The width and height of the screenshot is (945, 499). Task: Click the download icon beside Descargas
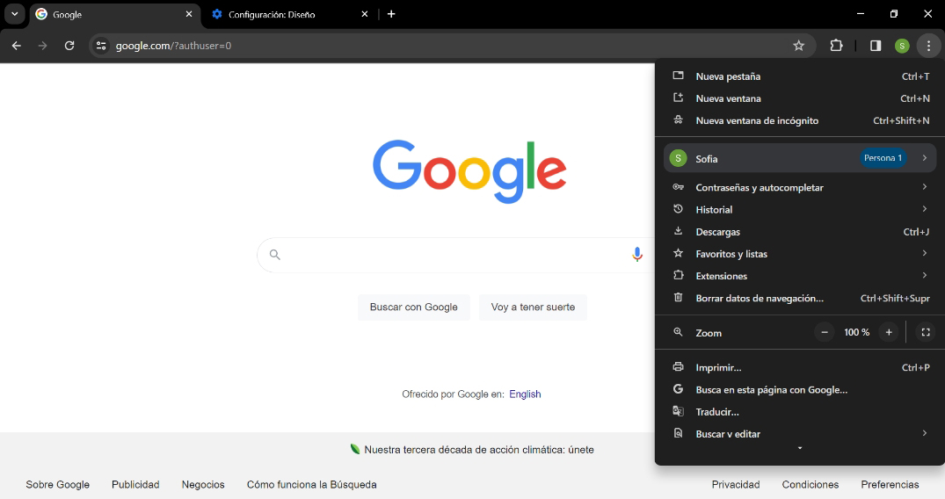click(678, 231)
